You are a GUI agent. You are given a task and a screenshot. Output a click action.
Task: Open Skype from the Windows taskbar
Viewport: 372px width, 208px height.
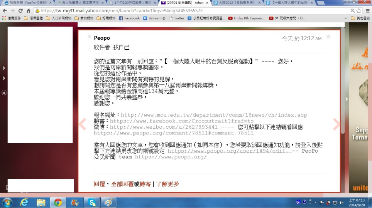click(x=92, y=202)
